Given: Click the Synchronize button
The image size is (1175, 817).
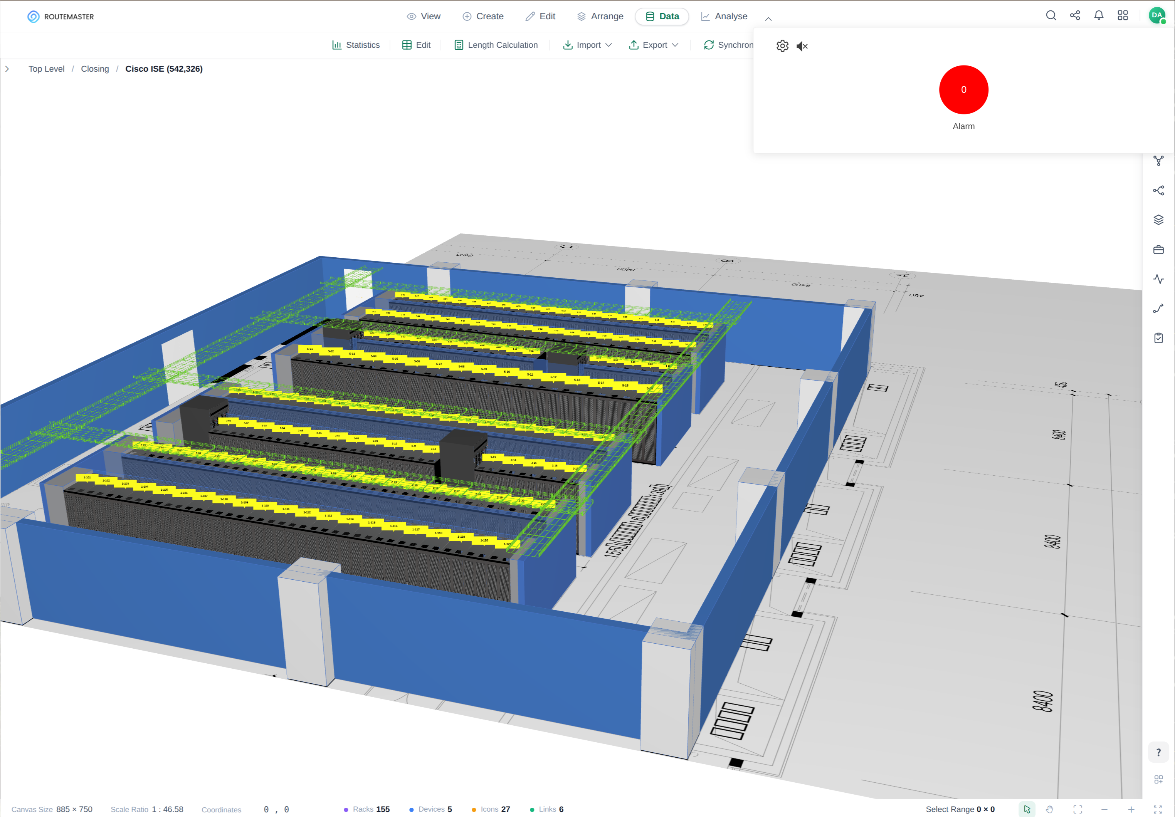Looking at the screenshot, I should pyautogui.click(x=728, y=45).
